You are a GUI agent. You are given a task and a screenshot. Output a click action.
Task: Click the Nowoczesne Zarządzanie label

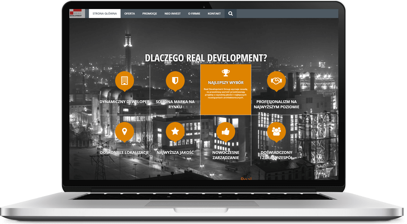226,155
